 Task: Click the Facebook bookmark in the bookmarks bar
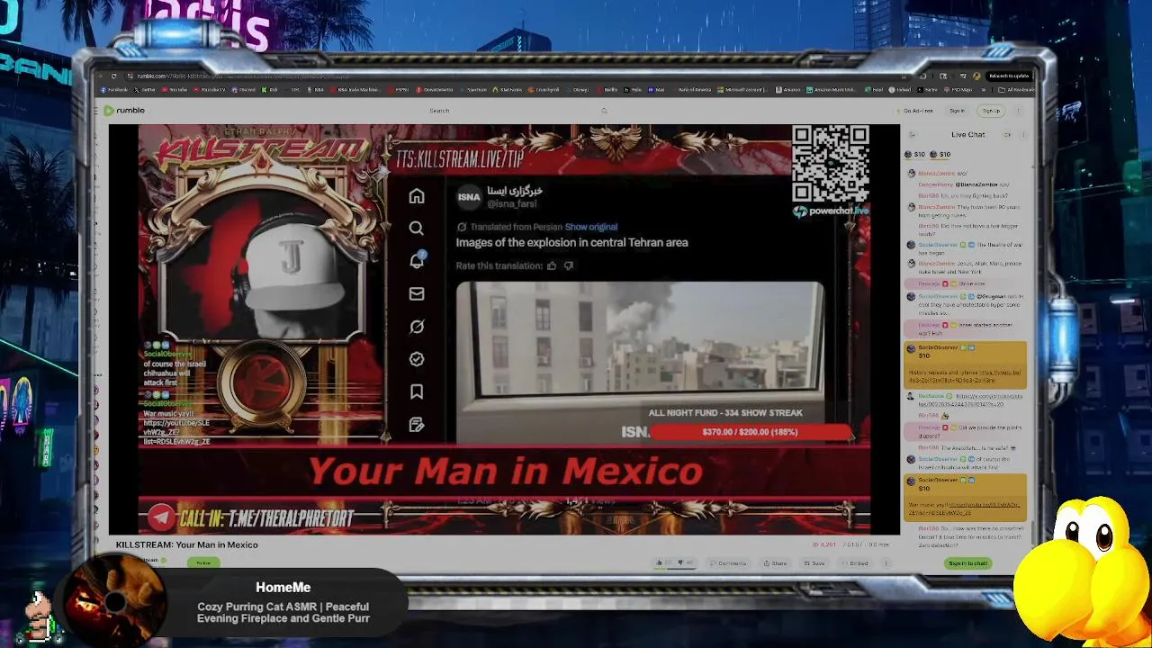point(114,90)
